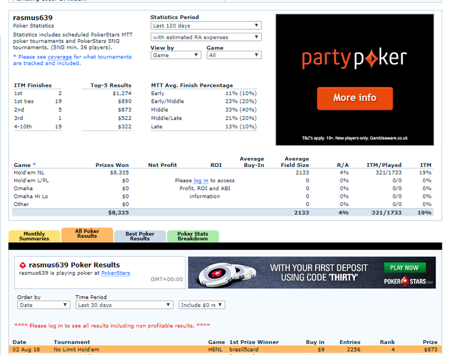Click the $1,274 top result value
The image size is (450, 355).
[122, 93]
